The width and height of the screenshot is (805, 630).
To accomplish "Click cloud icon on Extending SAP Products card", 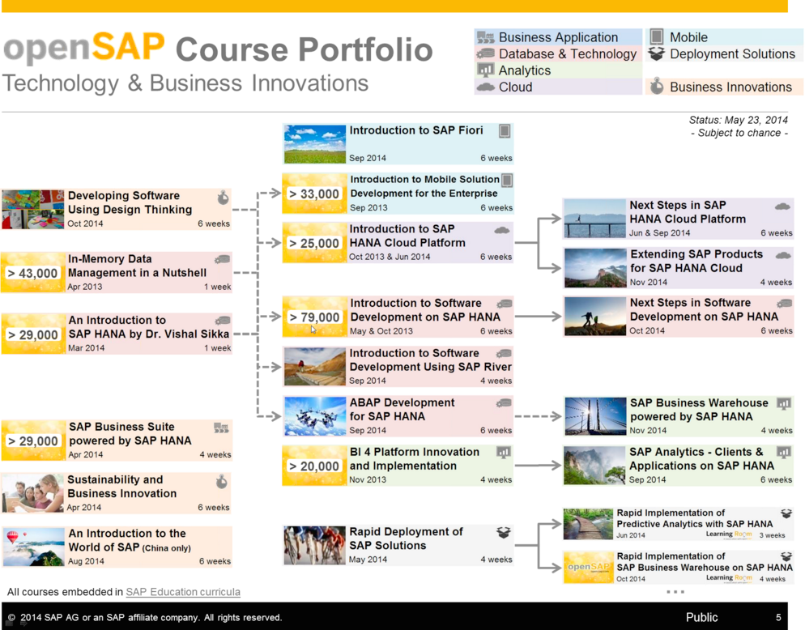I will coord(783,255).
